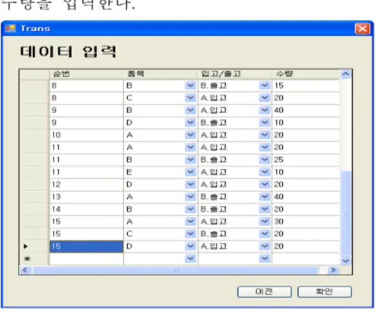Image resolution: width=376 pixels, height=319 pixels.
Task: Click the horizontal scrollbar right arrow
Action: 333,270
